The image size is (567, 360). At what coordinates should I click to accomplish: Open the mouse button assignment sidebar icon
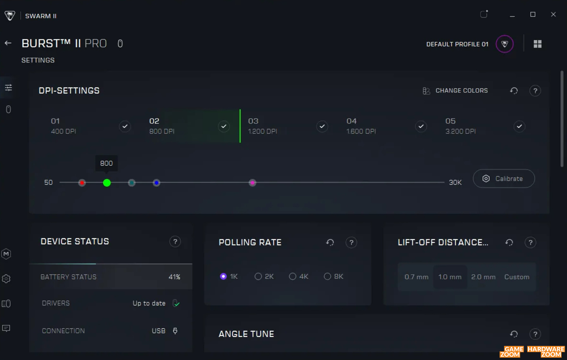[x=9, y=109]
